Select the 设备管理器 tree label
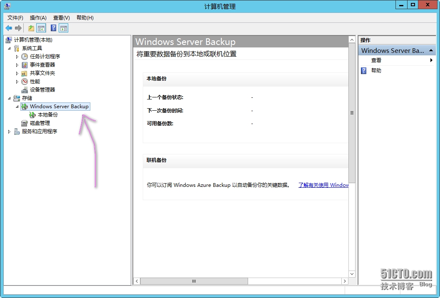Viewport: 440px width, 298px height. tap(42, 90)
